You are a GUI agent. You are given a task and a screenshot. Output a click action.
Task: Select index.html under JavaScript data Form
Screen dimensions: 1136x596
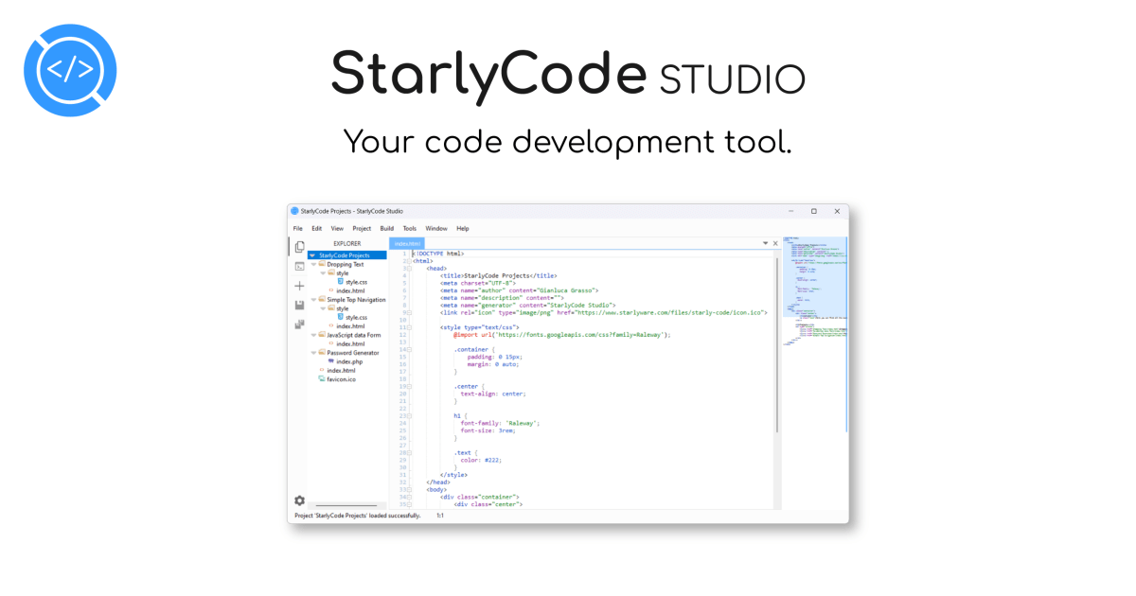coord(350,343)
